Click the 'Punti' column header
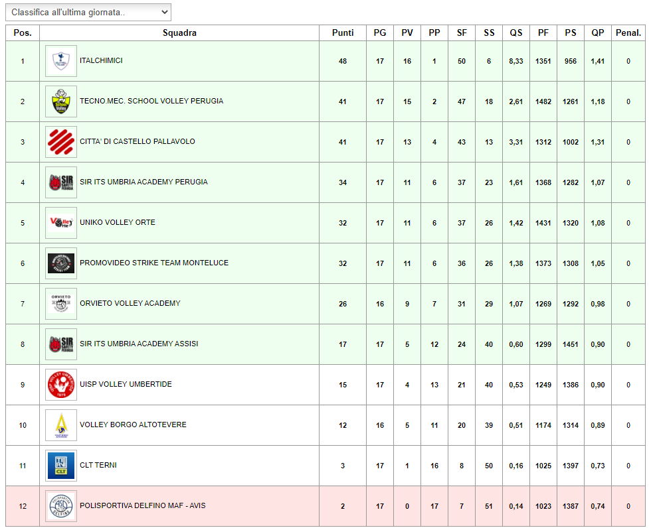 tap(343, 33)
